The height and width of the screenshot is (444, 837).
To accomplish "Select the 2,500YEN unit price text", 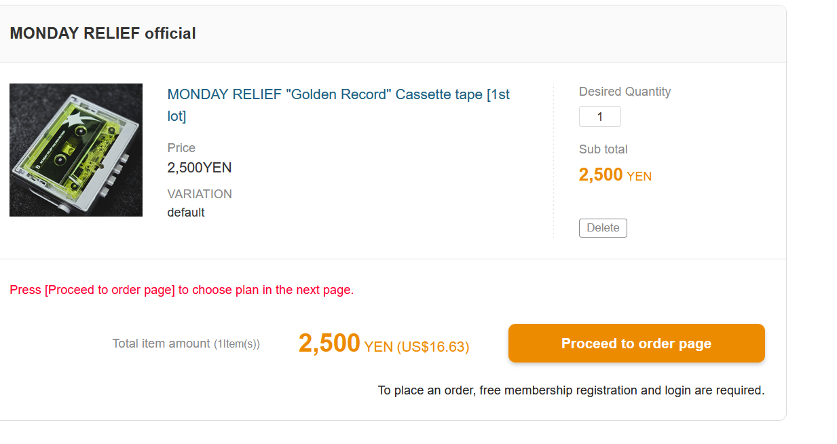I will point(200,168).
